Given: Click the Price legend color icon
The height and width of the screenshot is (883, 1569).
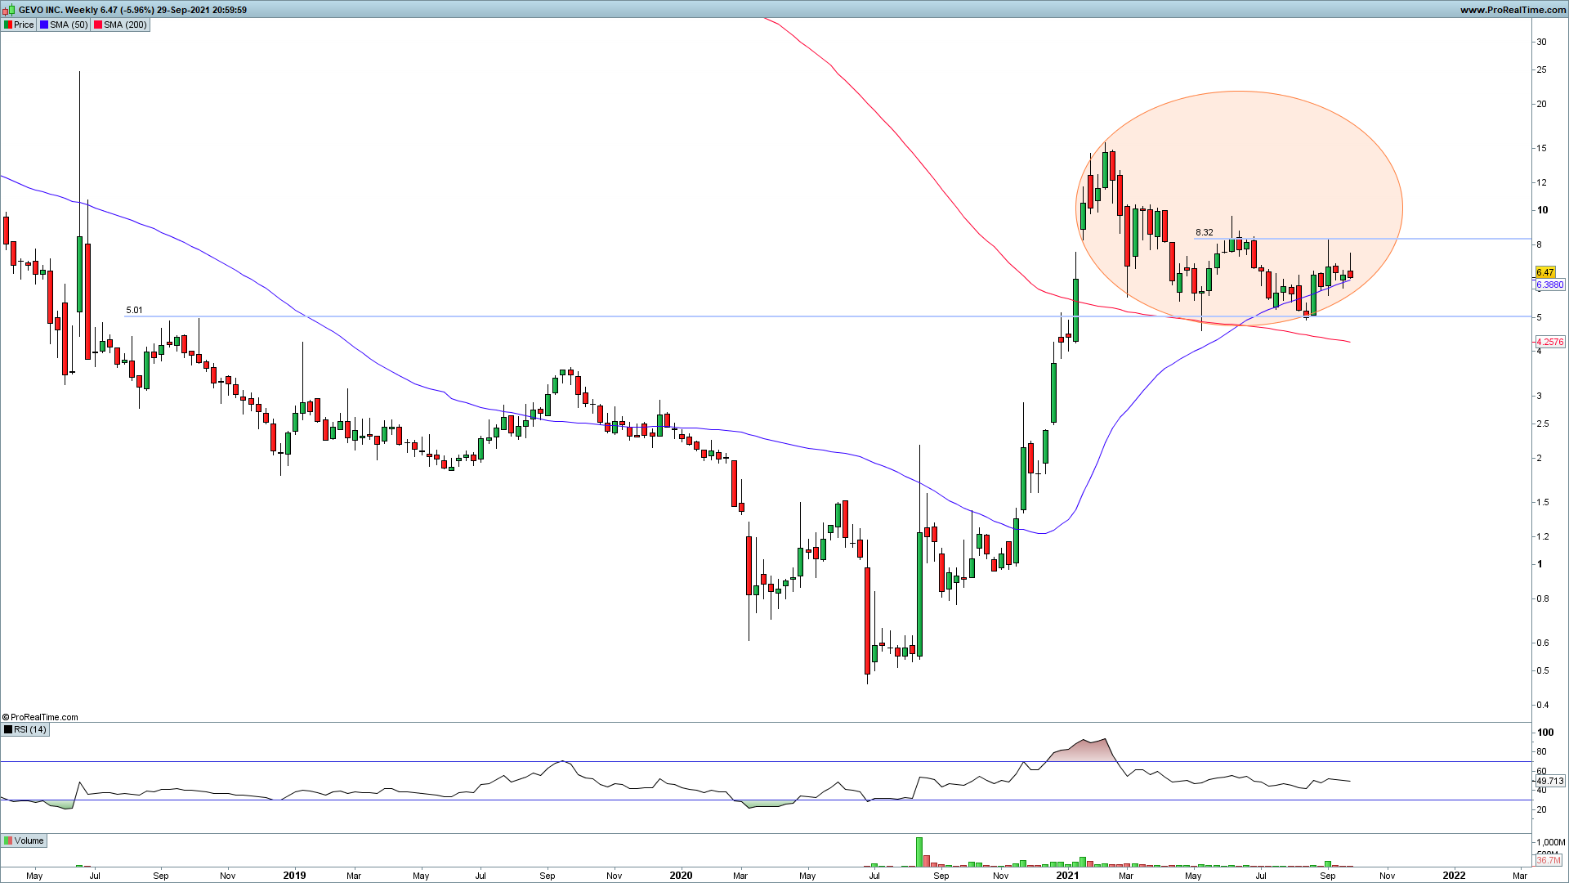Looking at the screenshot, I should 8,25.
